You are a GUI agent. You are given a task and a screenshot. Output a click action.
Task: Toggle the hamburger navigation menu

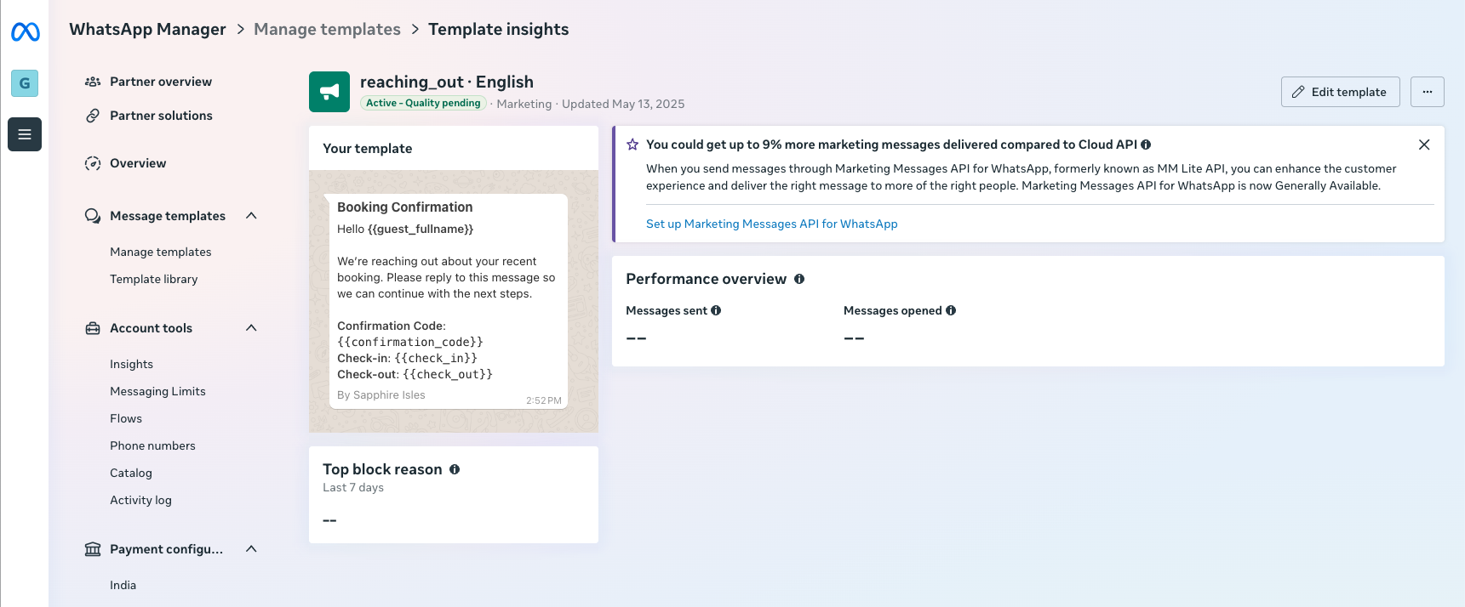pyautogui.click(x=25, y=134)
